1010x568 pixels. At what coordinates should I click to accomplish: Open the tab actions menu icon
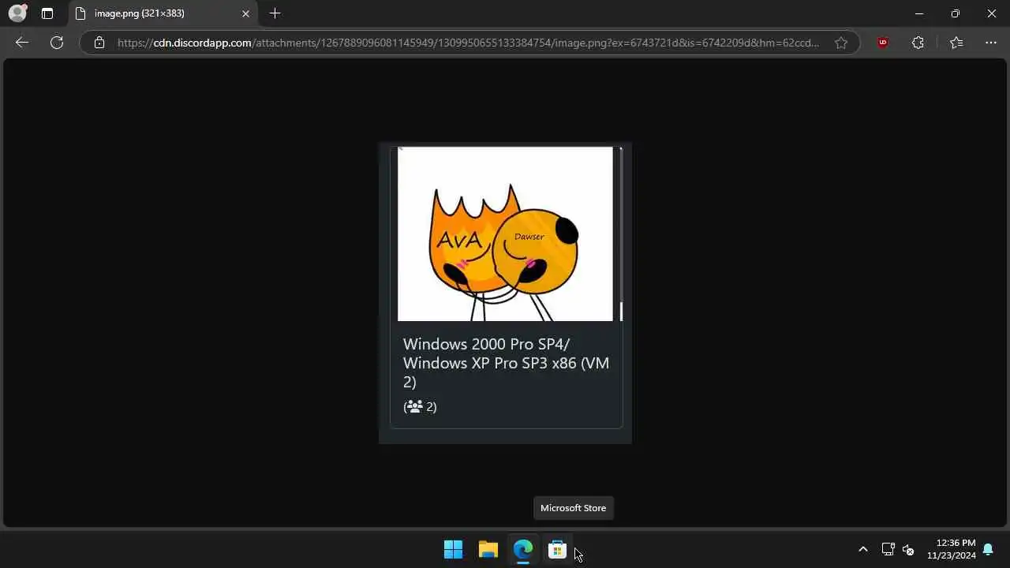click(47, 13)
